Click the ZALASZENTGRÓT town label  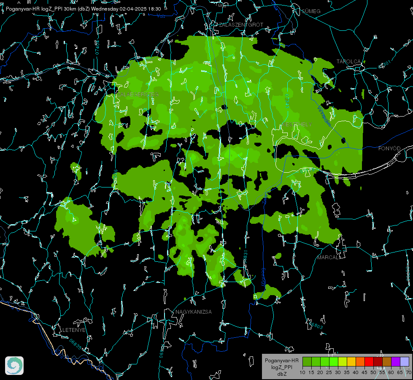[x=241, y=25]
